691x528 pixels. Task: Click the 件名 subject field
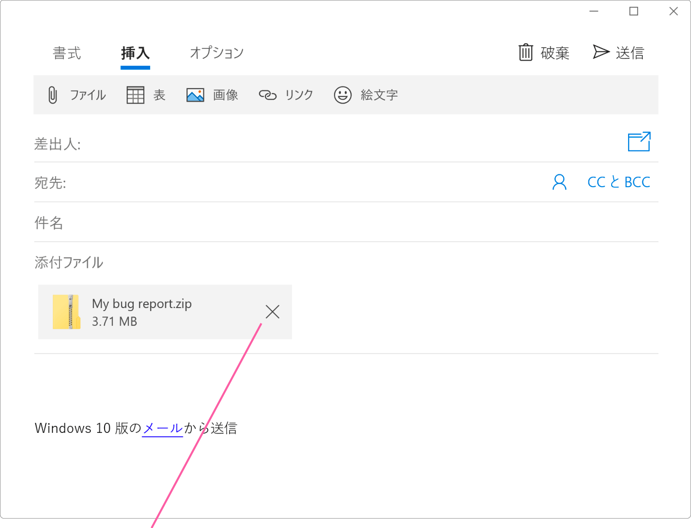(346, 222)
